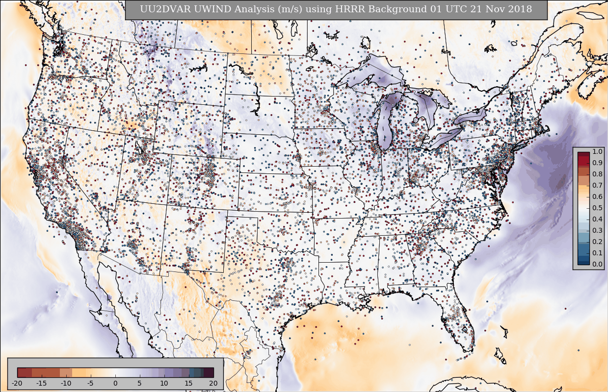Click the "0.4" label on the vertical colorbar
608x392 pixels.
point(597,219)
